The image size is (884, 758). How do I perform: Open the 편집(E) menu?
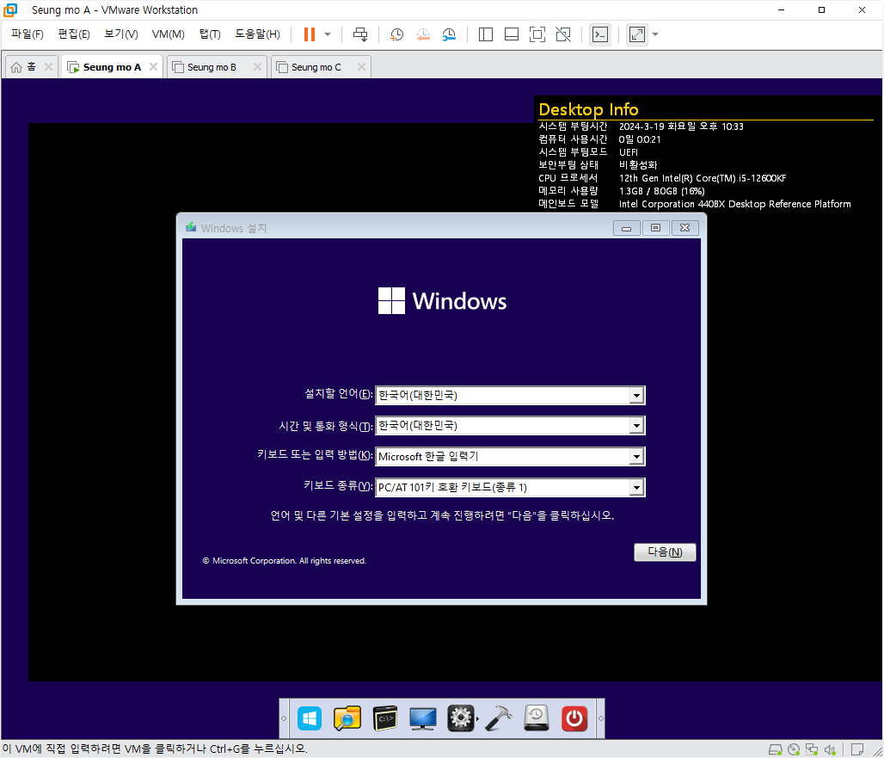coord(74,34)
